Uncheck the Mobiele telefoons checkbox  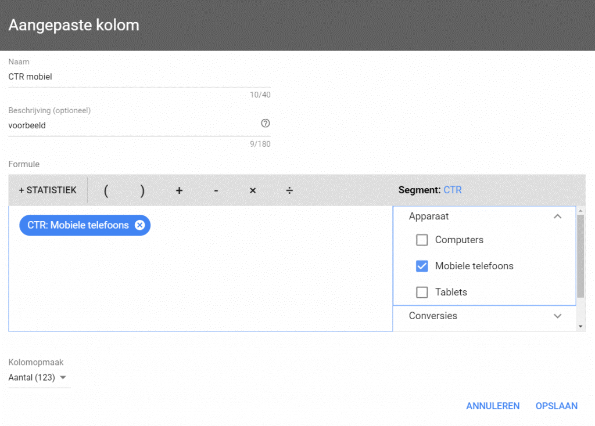click(422, 266)
